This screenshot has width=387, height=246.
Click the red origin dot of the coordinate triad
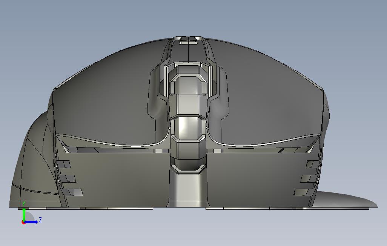pyautogui.click(x=23, y=223)
